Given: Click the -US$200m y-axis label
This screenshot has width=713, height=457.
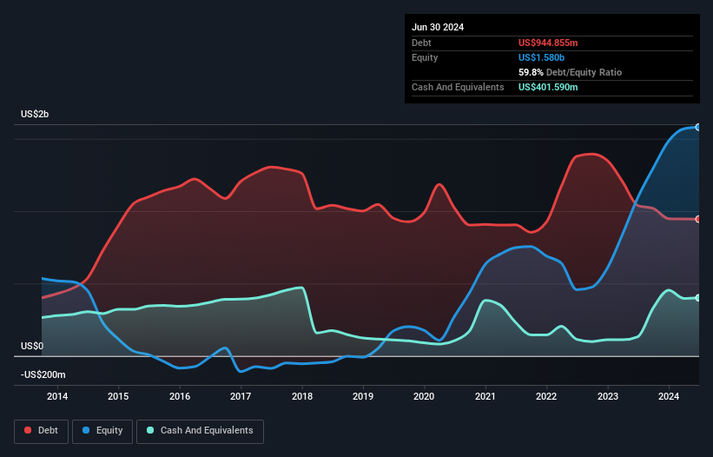Looking at the screenshot, I should (x=43, y=374).
